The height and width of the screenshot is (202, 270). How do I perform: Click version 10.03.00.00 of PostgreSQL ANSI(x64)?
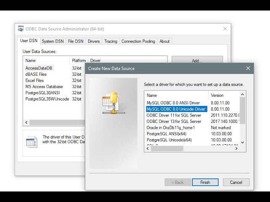[x=221, y=134]
